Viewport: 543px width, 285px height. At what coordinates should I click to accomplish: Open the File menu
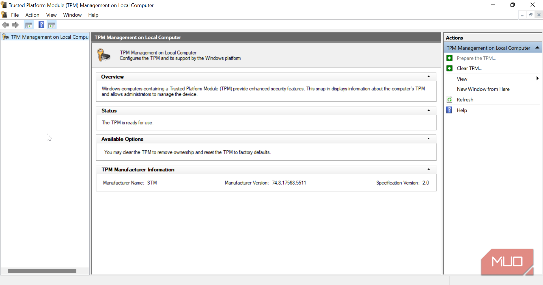pos(15,15)
